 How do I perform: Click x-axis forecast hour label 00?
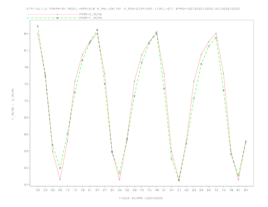pos(38,190)
